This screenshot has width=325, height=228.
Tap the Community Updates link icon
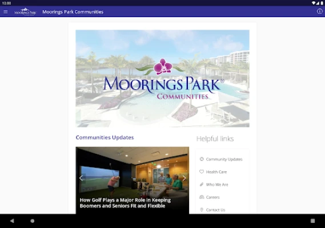202,159
